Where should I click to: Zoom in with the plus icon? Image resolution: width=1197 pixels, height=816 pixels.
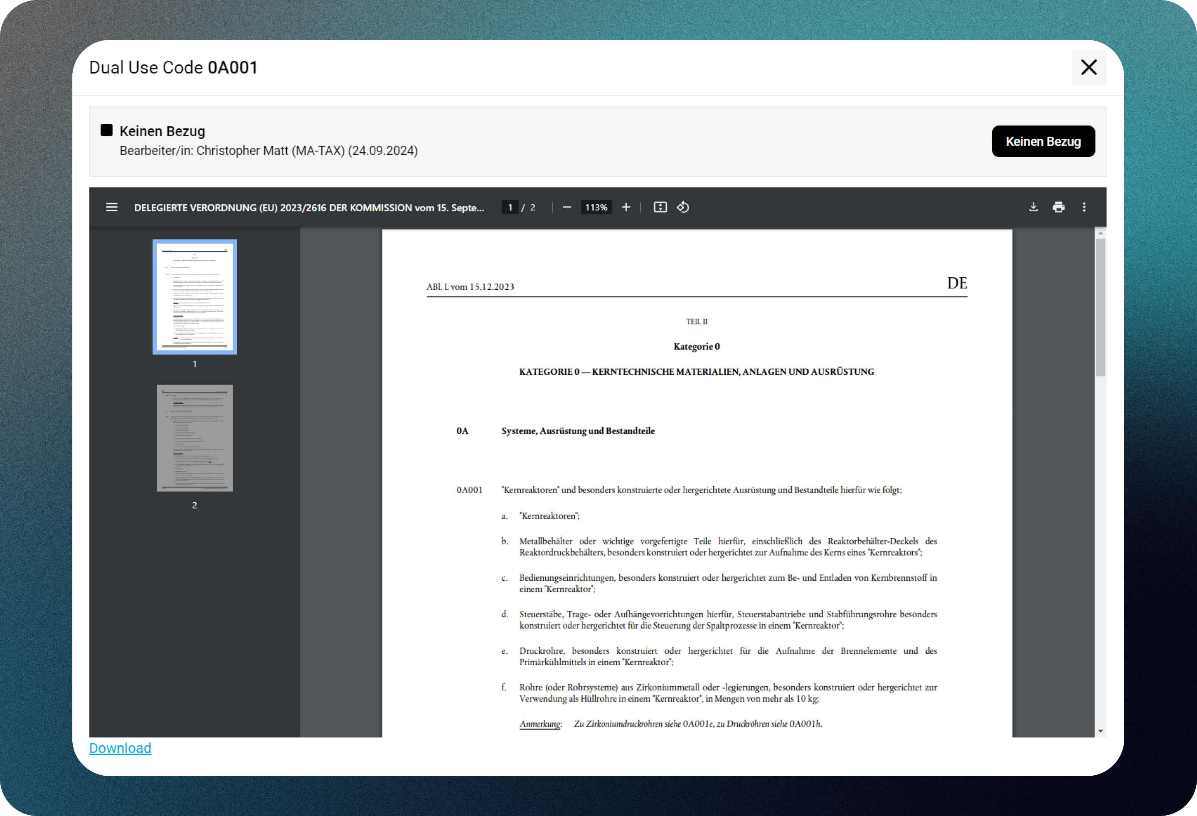(626, 207)
